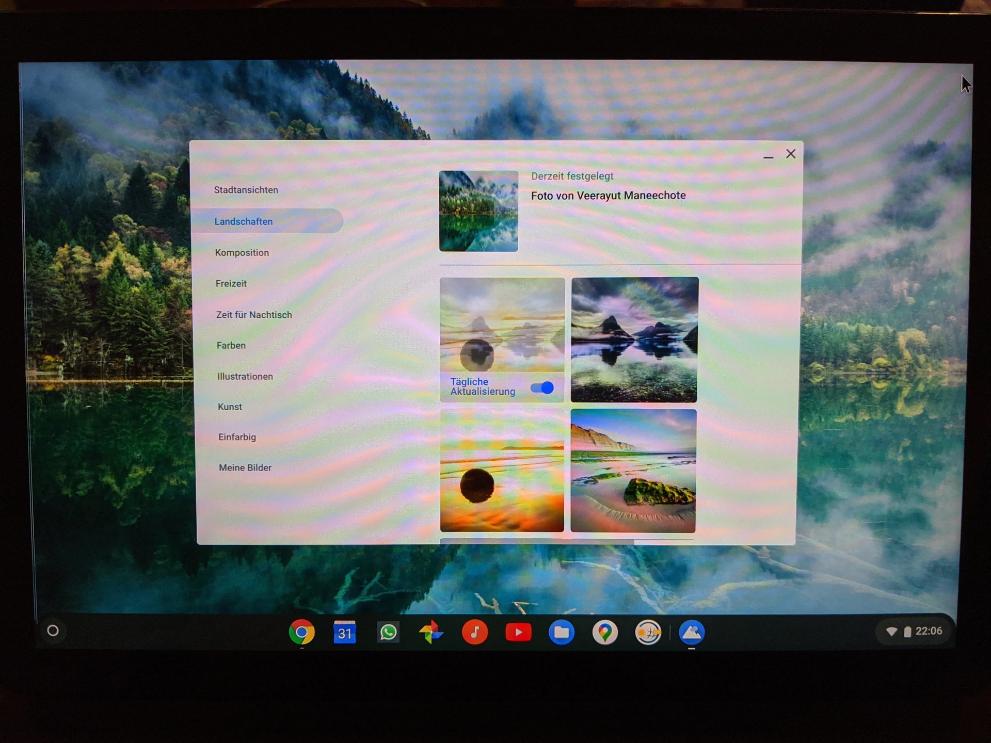Choose the Einfarbig category

tap(237, 437)
